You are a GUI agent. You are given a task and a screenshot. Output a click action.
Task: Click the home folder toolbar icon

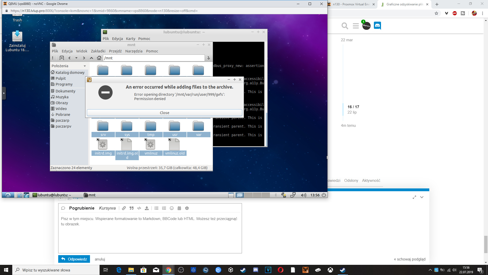pyautogui.click(x=99, y=58)
